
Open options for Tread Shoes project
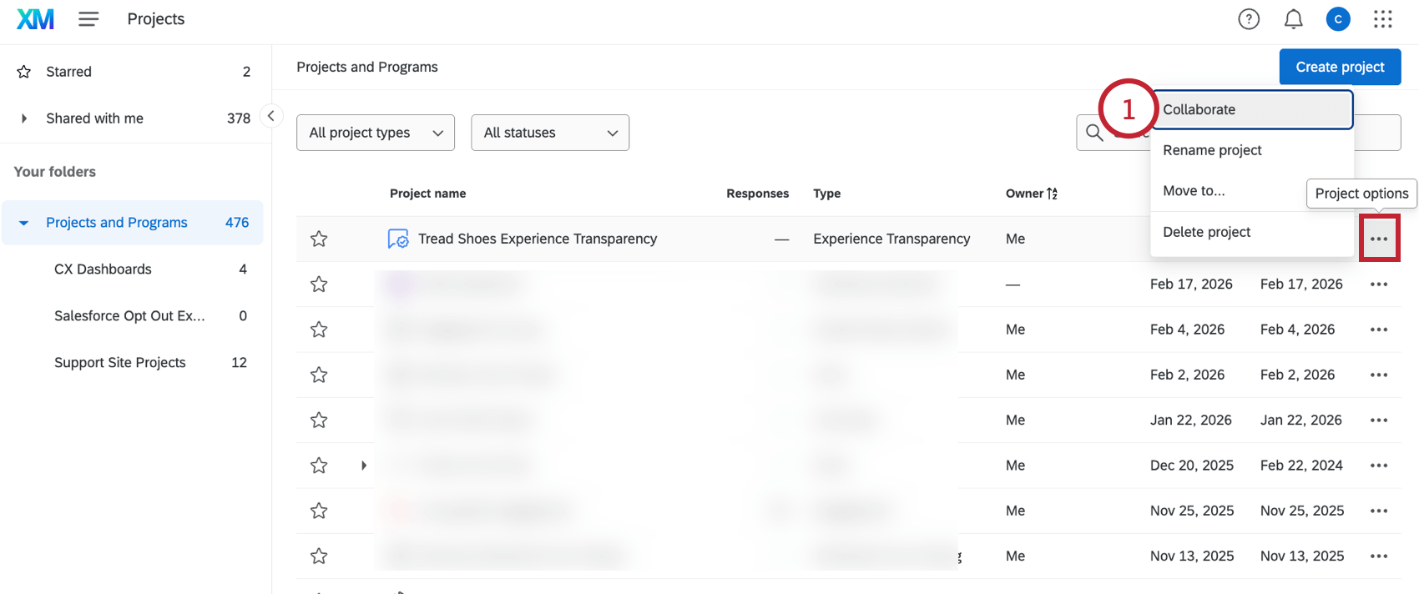(1379, 239)
